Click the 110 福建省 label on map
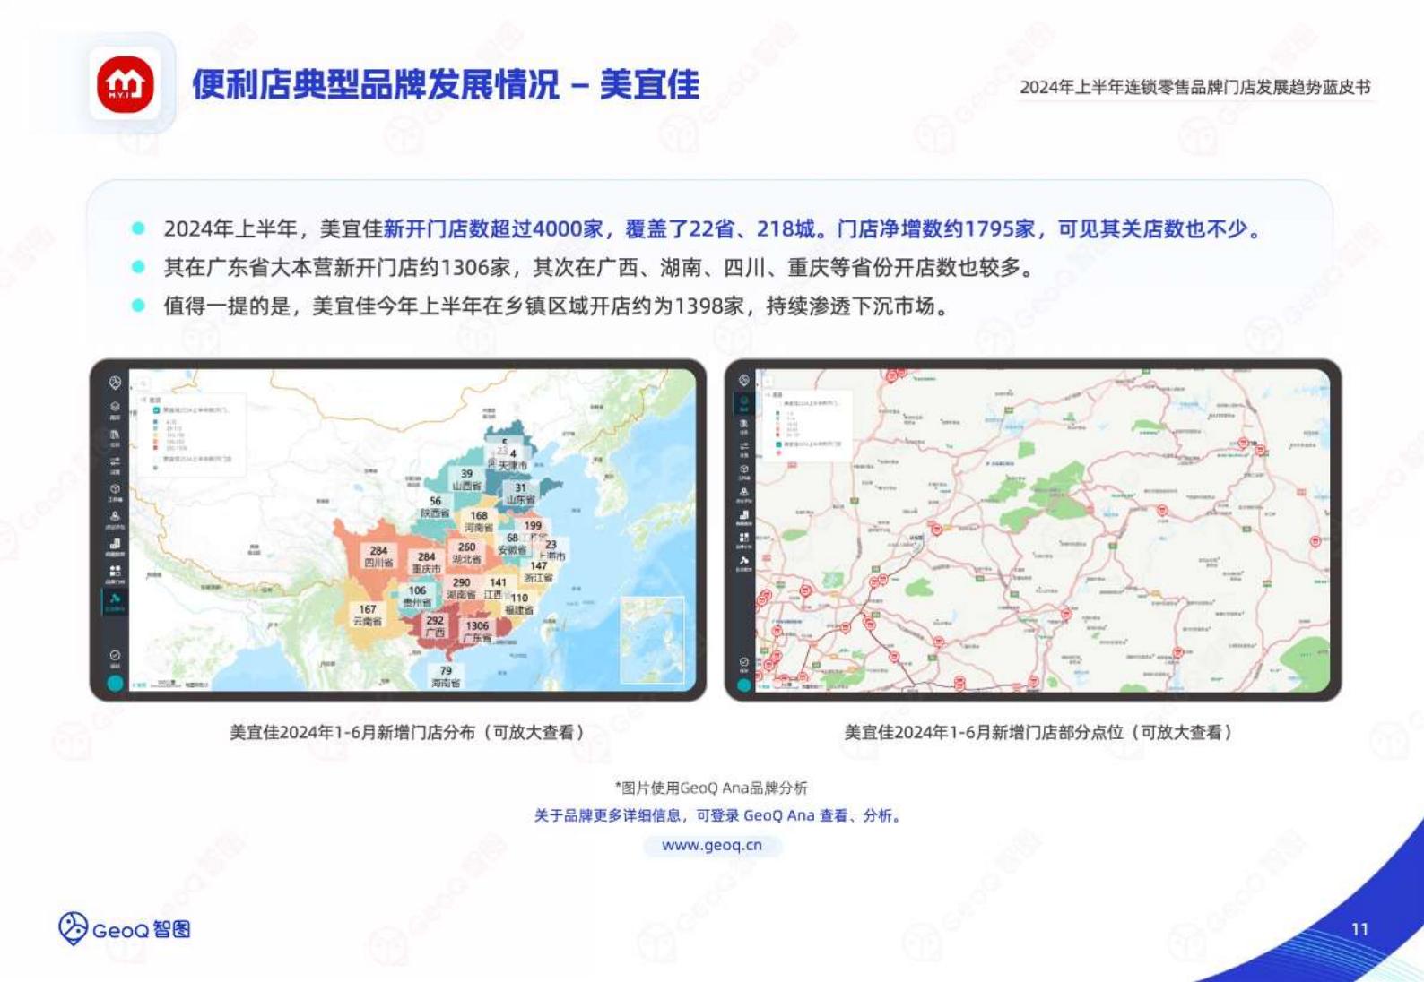This screenshot has height=982, width=1424. pos(519,604)
